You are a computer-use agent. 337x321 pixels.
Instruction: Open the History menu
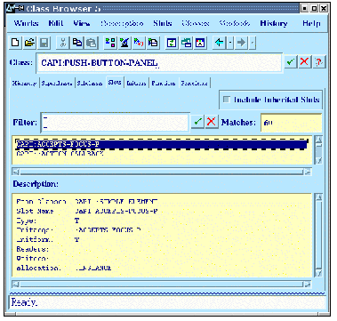274,23
